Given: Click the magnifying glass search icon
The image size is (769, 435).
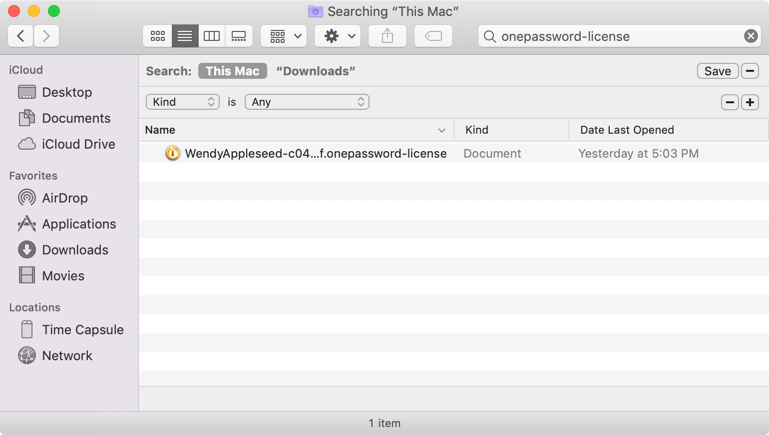Looking at the screenshot, I should coord(490,36).
